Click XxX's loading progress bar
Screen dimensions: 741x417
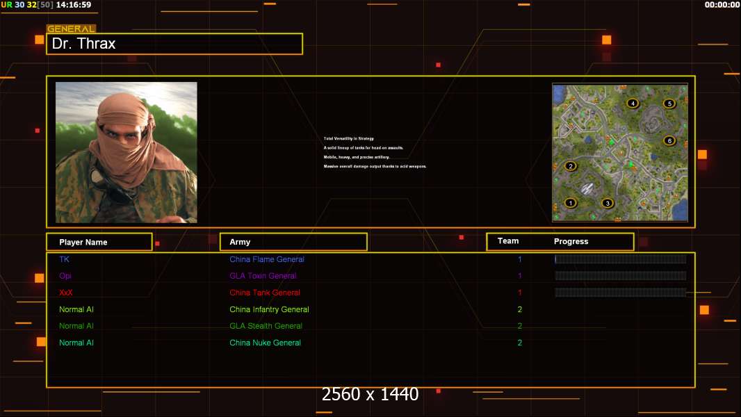click(620, 293)
